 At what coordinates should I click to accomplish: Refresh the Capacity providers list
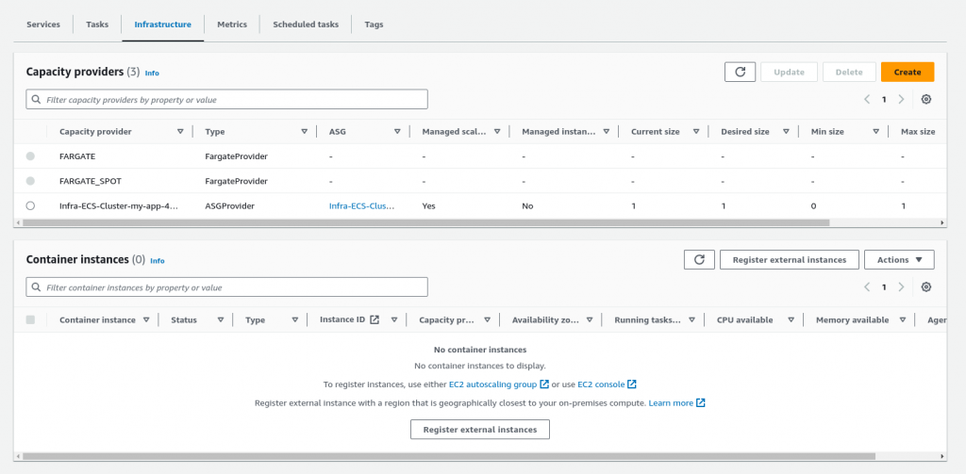pos(740,72)
